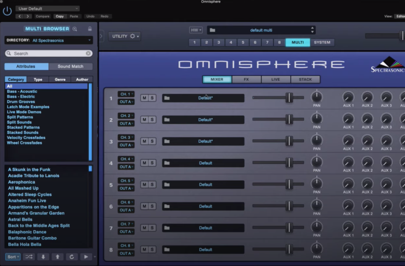Open the User Default preset dropdown
This screenshot has height=266, width=405.
click(x=48, y=8)
